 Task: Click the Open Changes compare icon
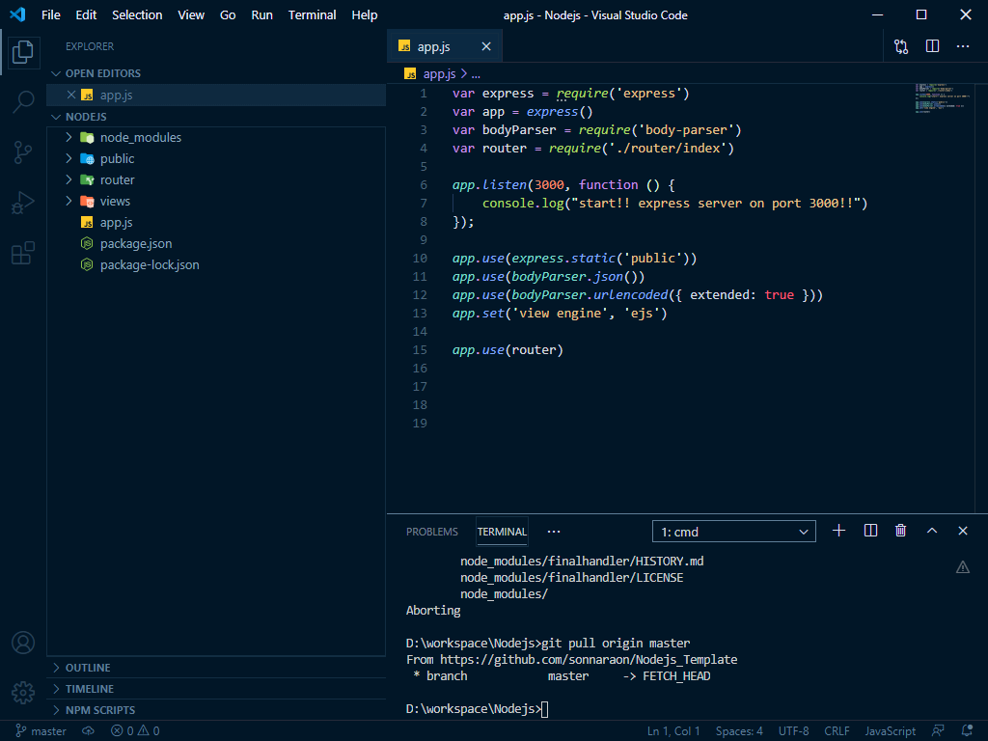[x=901, y=46]
